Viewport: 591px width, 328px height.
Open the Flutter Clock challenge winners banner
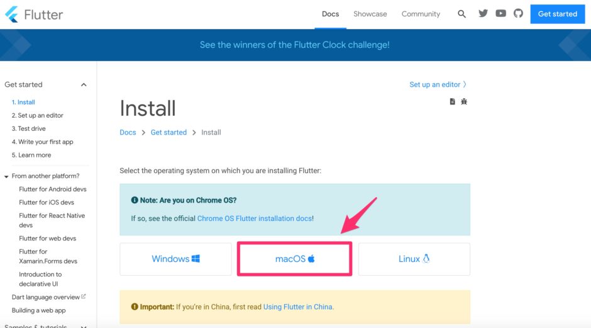click(294, 45)
